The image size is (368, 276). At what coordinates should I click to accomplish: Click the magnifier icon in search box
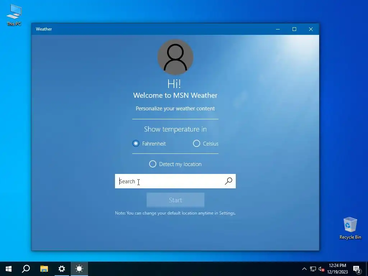pos(229,181)
